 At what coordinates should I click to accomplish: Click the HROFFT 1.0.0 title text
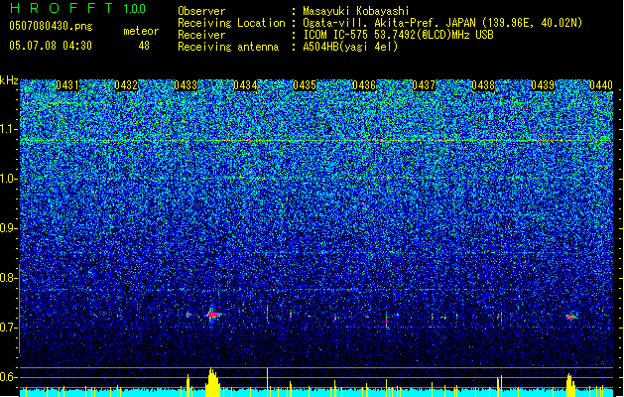pyautogui.click(x=78, y=8)
